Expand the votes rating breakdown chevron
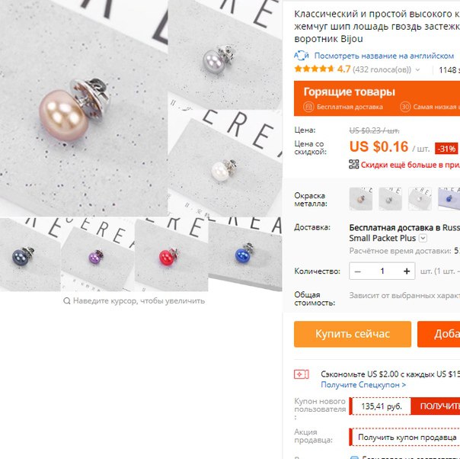The width and height of the screenshot is (460, 459). tap(418, 70)
